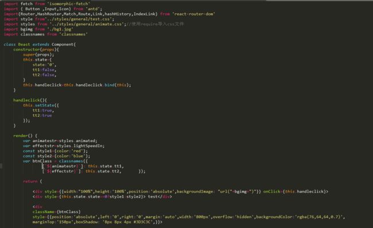Click the constructor(props) declaration
Viewport: 373px width, 228px height.
point(36,50)
